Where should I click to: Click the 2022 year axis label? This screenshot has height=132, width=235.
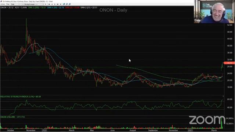pyautogui.click(x=44, y=131)
